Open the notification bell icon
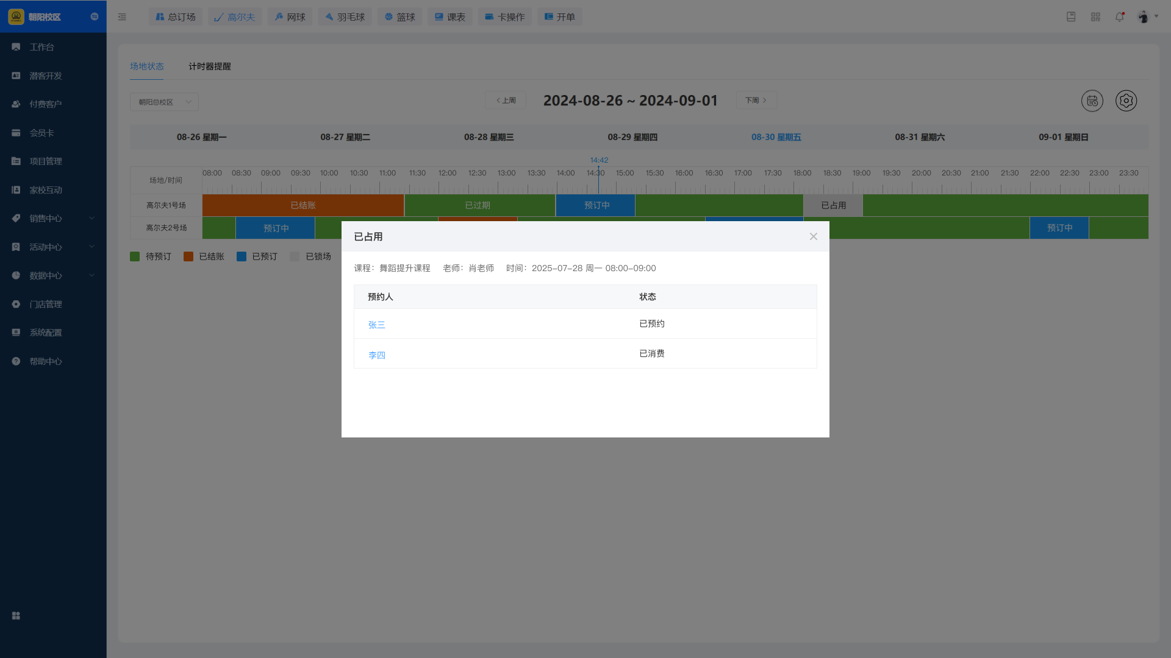This screenshot has width=1171, height=658. tap(1119, 17)
